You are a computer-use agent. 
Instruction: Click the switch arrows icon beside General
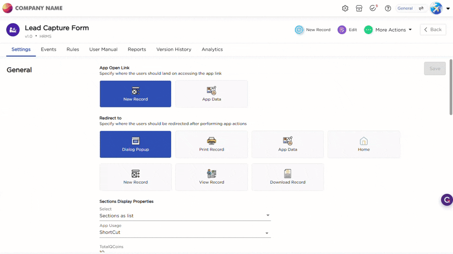click(x=421, y=9)
